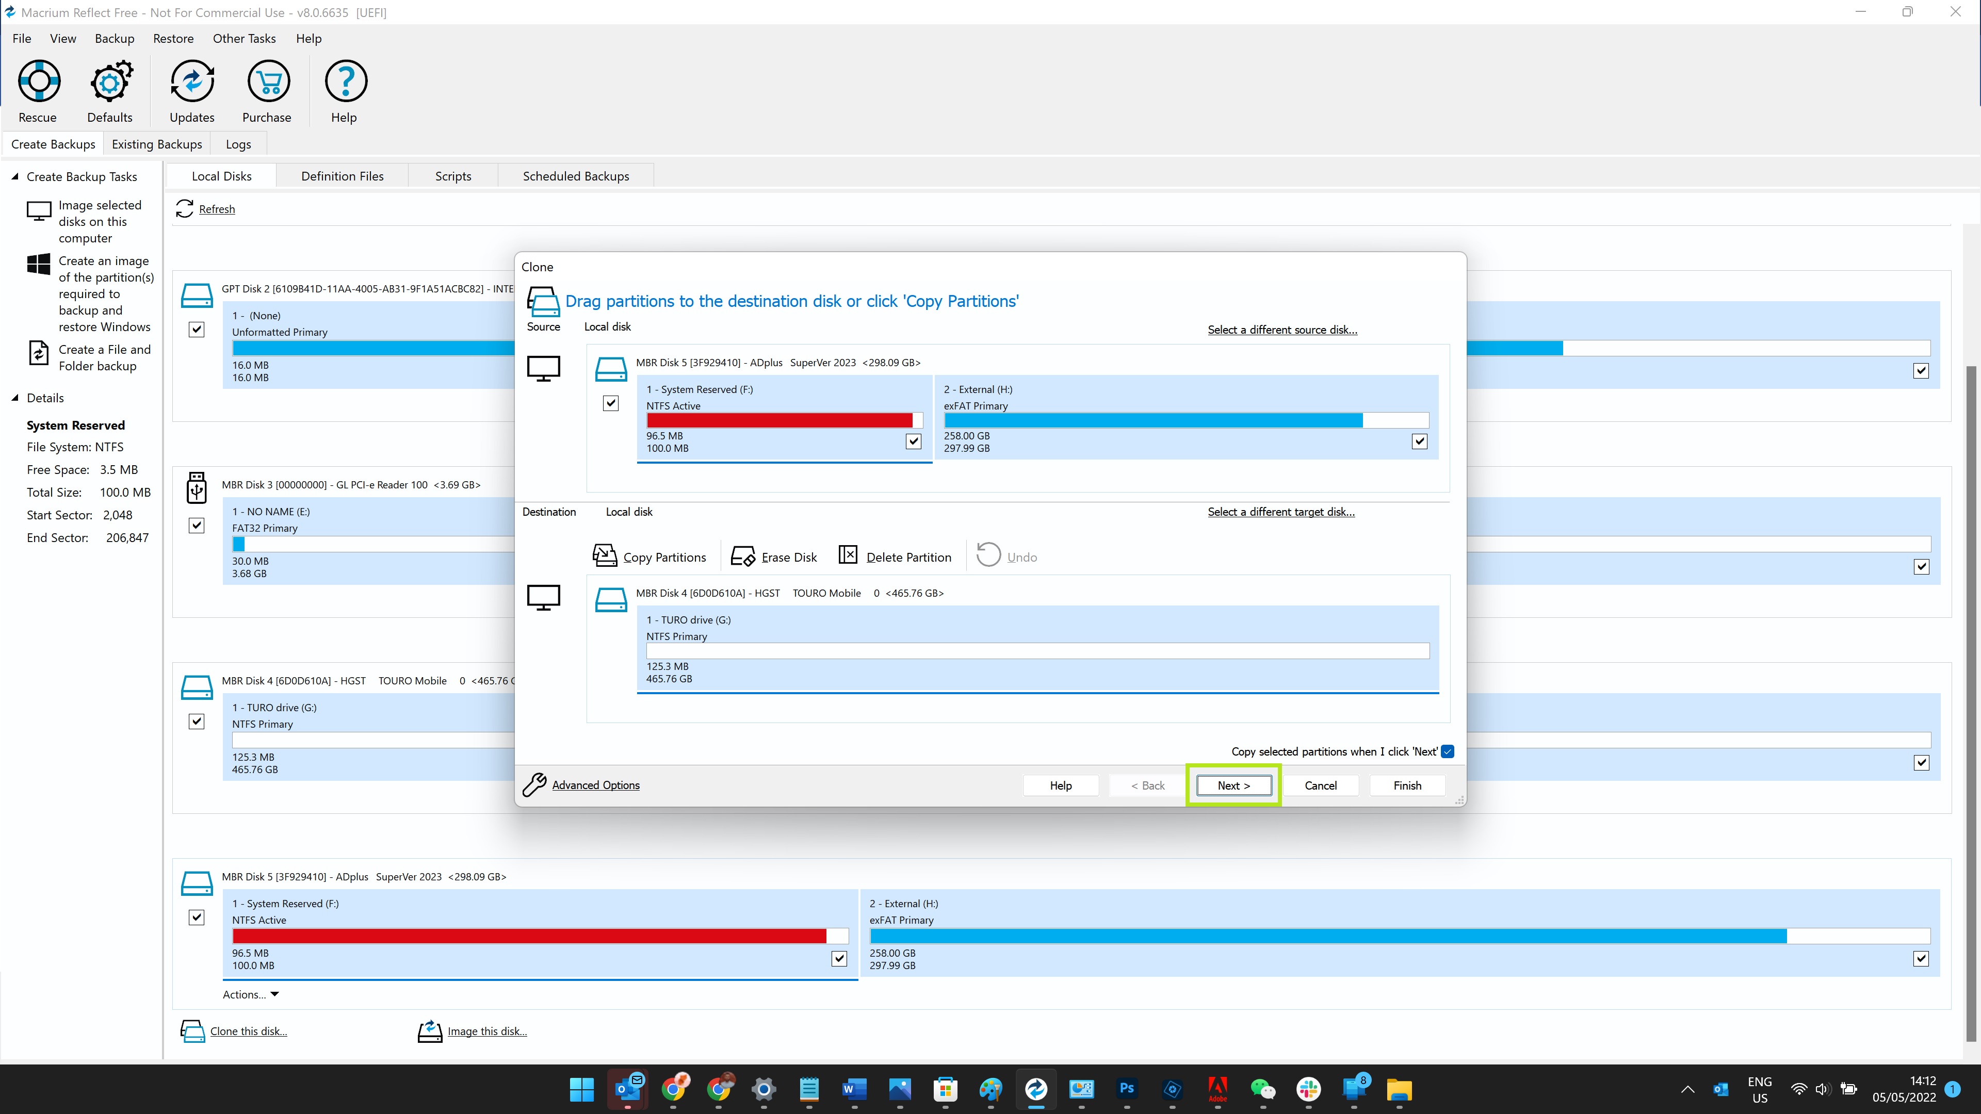Click Finish in the Clone dialog
This screenshot has width=1981, height=1114.
pyautogui.click(x=1407, y=785)
